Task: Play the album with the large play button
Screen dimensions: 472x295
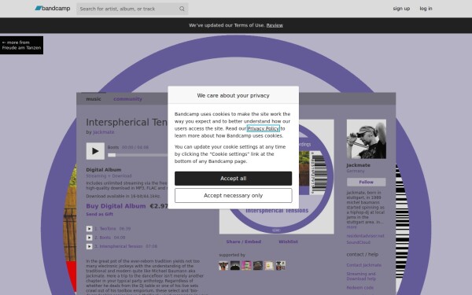Action: tap(95, 151)
